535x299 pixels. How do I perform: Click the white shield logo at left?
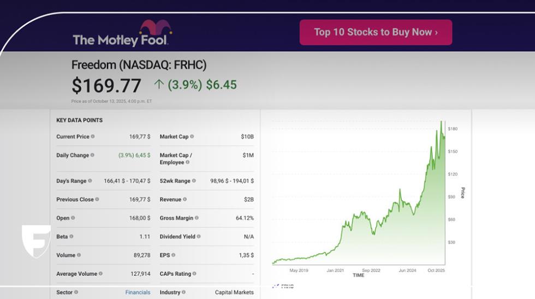pos(36,240)
